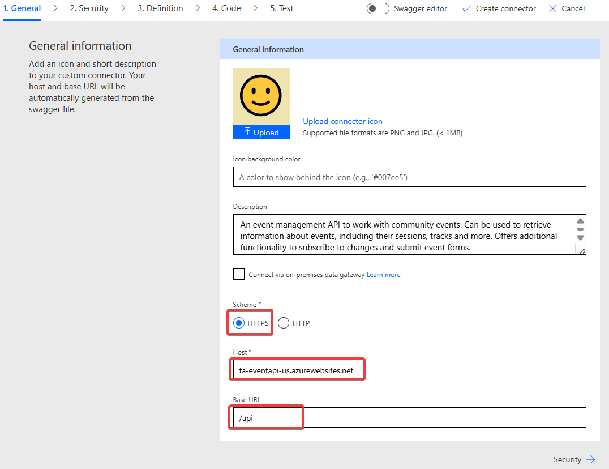Open the 5. Test step
609x469 pixels.
(x=281, y=8)
